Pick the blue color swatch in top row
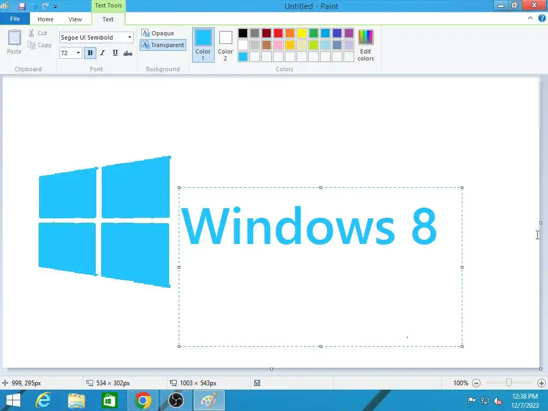Screen dimensions: 548x411 (x=325, y=33)
